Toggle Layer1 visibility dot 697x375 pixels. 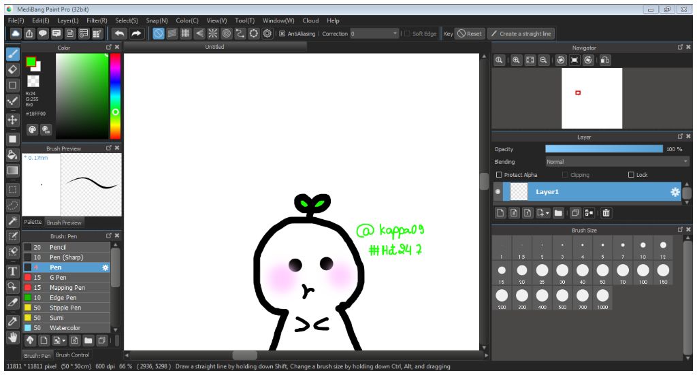[x=498, y=192]
